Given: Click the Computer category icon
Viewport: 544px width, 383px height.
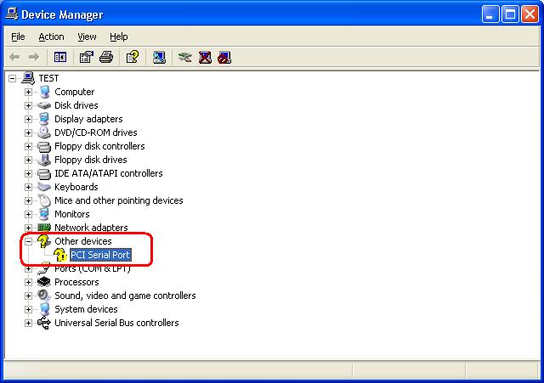Looking at the screenshot, I should click(44, 92).
